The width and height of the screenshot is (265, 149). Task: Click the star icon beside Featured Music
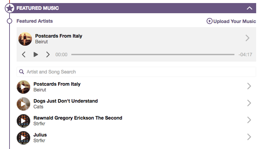[x=10, y=8]
